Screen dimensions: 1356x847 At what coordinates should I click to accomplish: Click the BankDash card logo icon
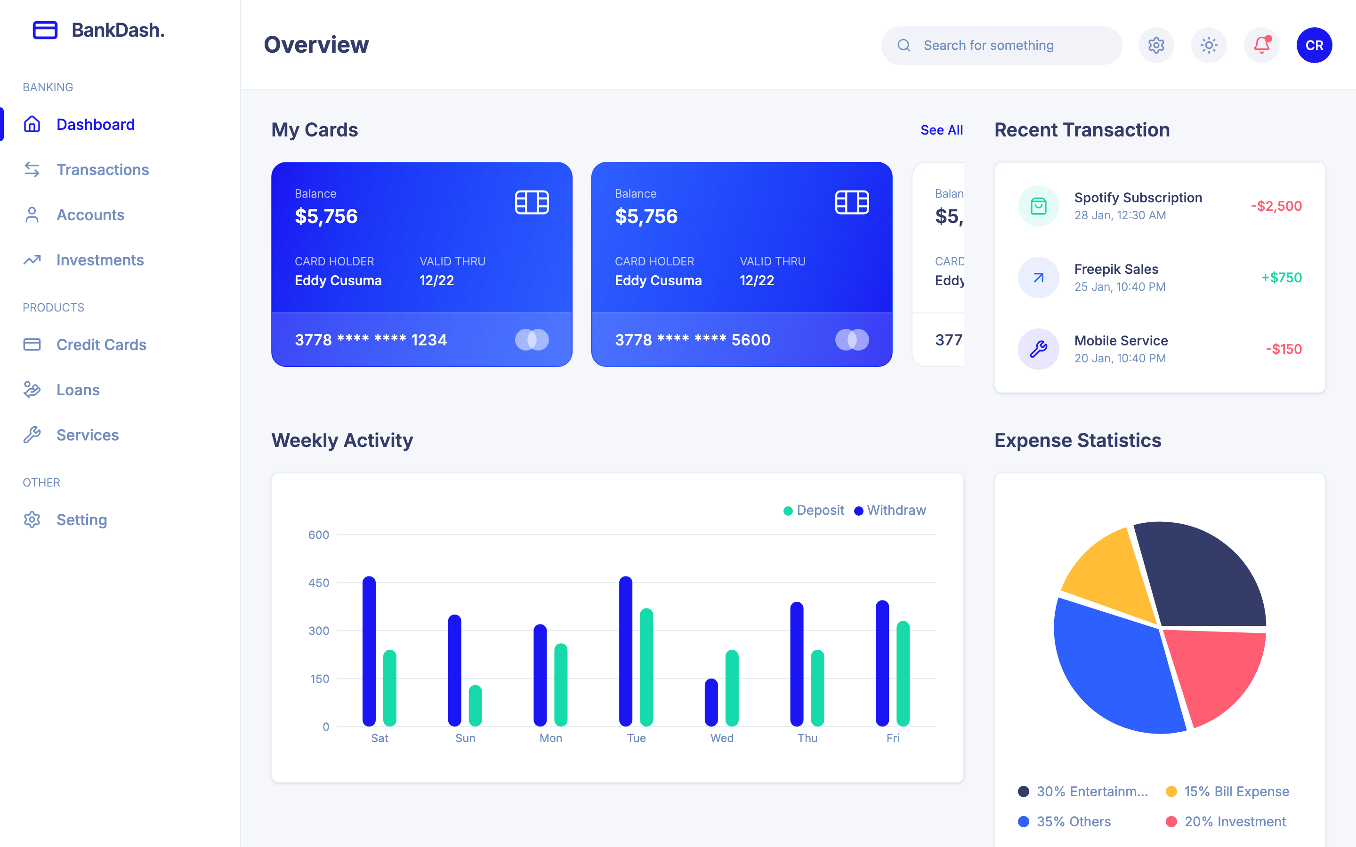tap(45, 30)
